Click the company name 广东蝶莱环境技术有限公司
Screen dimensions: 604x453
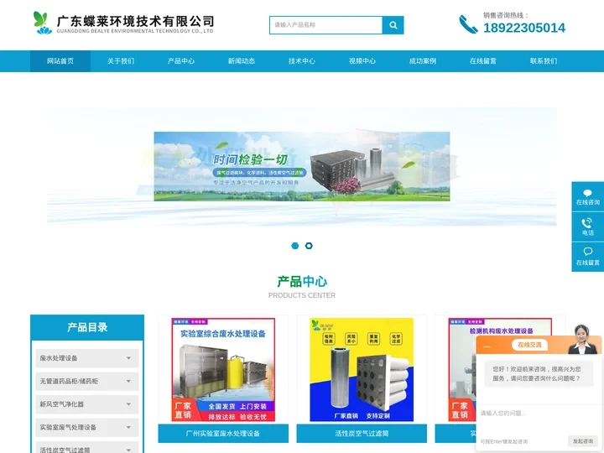coord(136,21)
